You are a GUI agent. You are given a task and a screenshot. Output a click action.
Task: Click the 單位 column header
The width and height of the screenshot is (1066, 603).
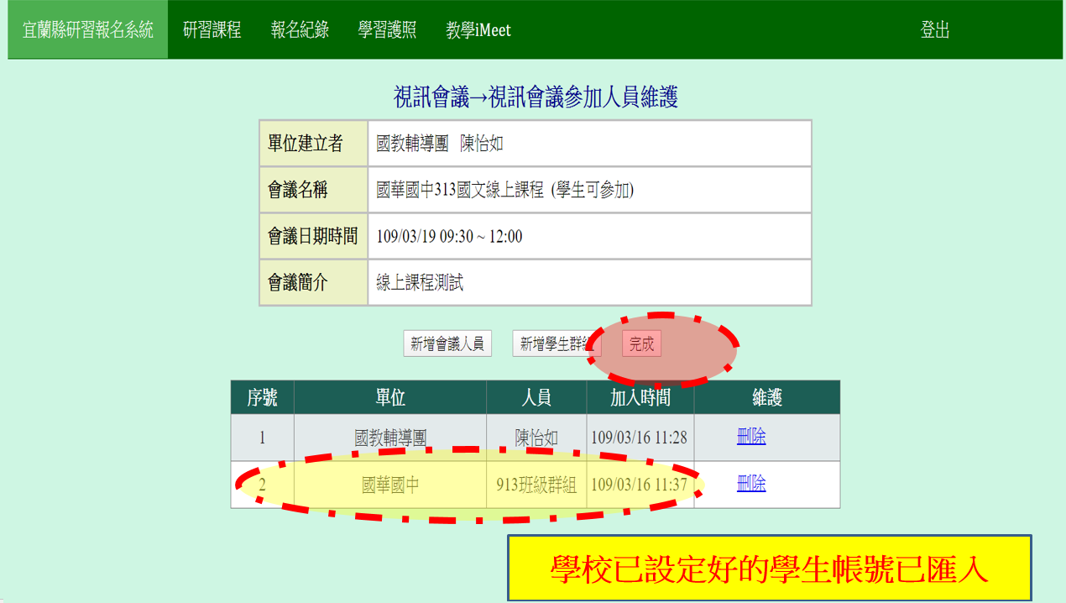coord(390,397)
